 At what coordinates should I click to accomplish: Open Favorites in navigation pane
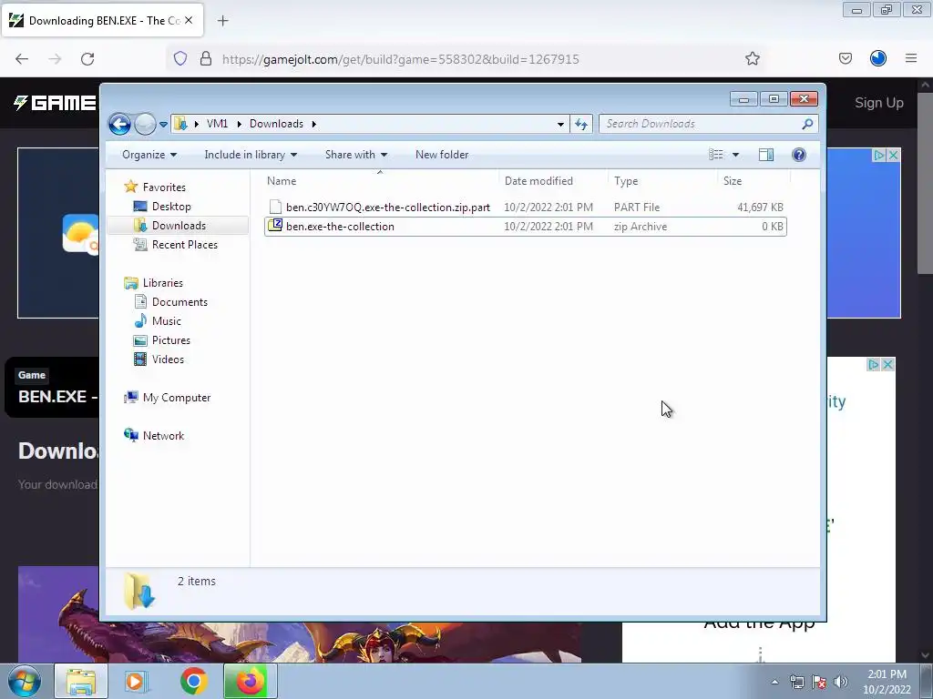tap(164, 187)
